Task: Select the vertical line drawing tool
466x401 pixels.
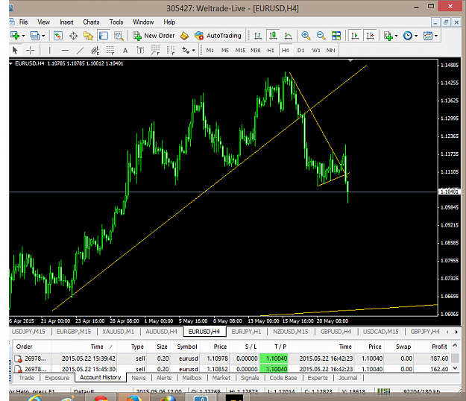Action: pyautogui.click(x=49, y=51)
